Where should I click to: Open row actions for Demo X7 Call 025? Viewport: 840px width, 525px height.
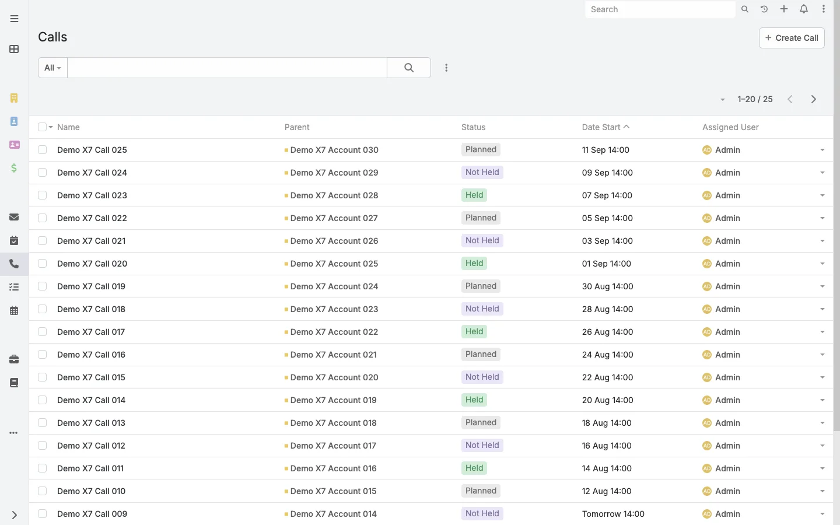pos(822,150)
